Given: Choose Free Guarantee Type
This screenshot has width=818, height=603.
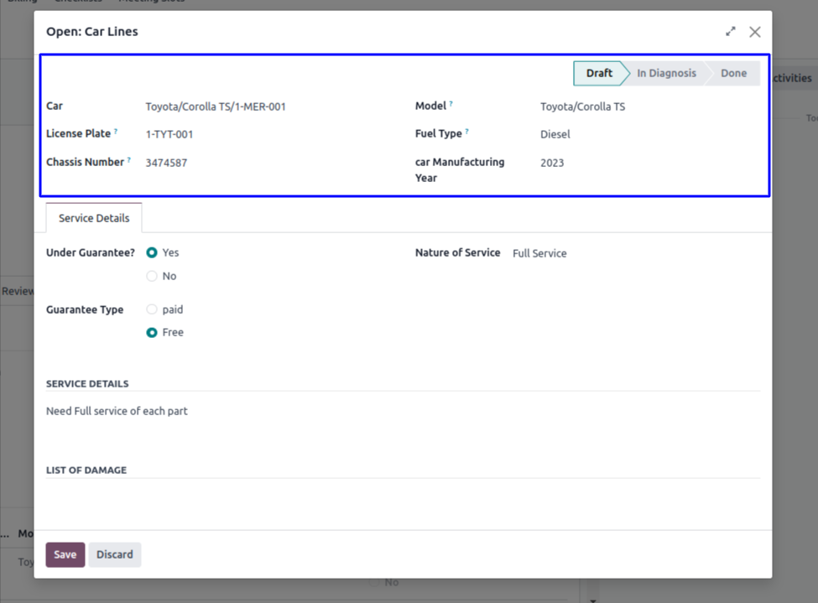Looking at the screenshot, I should [152, 332].
